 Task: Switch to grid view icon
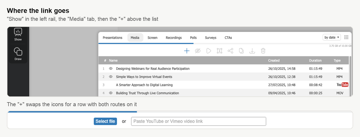(x=346, y=37)
